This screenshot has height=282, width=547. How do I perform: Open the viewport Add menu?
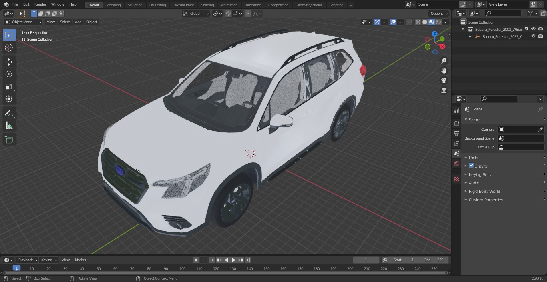pyautogui.click(x=78, y=22)
